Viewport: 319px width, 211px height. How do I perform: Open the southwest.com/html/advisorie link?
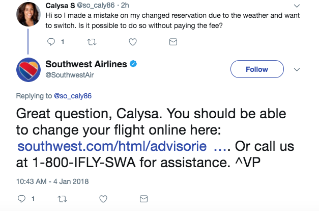pos(112,147)
